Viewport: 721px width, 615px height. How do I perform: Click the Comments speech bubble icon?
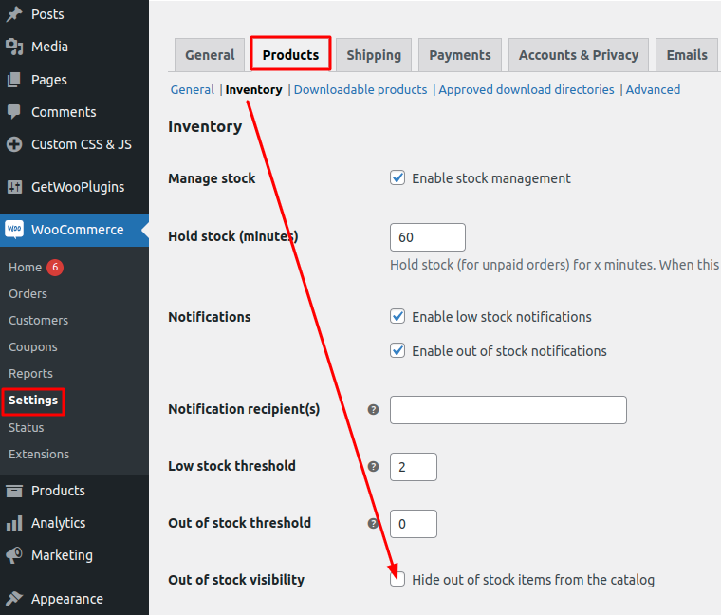click(x=14, y=112)
